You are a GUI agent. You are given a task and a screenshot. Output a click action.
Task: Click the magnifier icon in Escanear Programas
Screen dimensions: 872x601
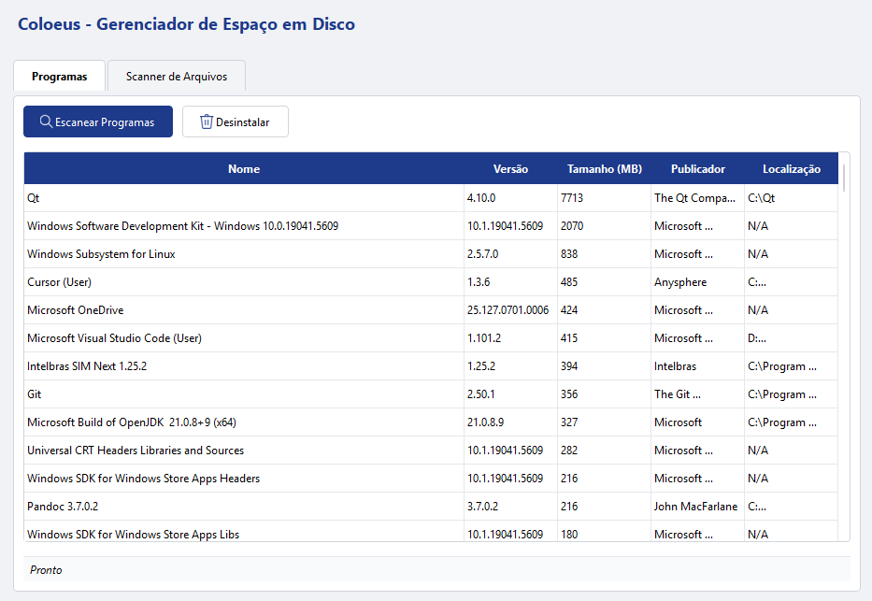pyautogui.click(x=46, y=122)
